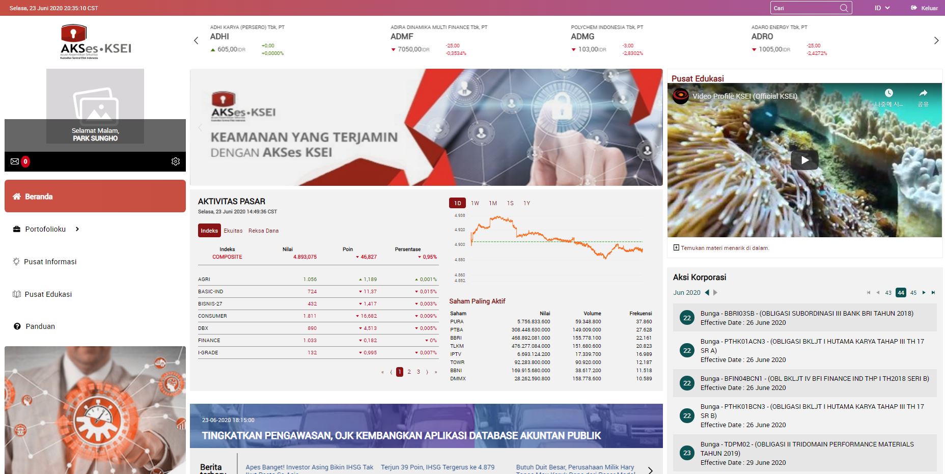945x474 pixels.
Task: Click the COMPOSITE index row
Action: pos(318,257)
